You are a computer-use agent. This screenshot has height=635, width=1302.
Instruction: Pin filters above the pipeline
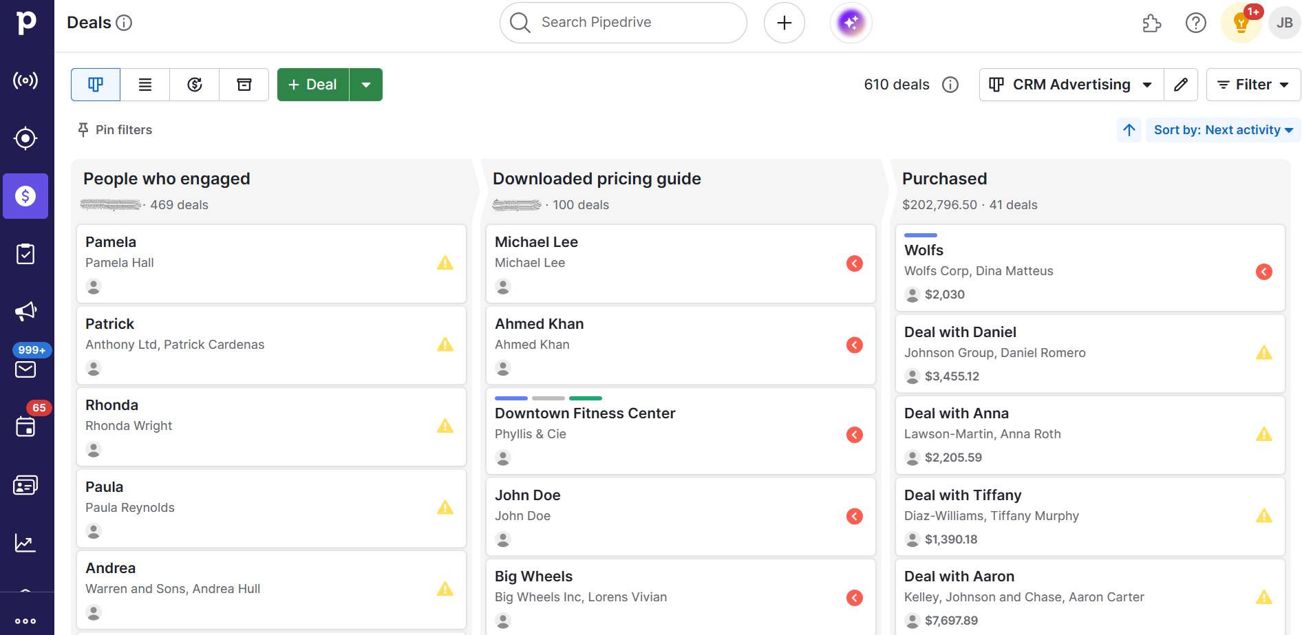pos(114,129)
